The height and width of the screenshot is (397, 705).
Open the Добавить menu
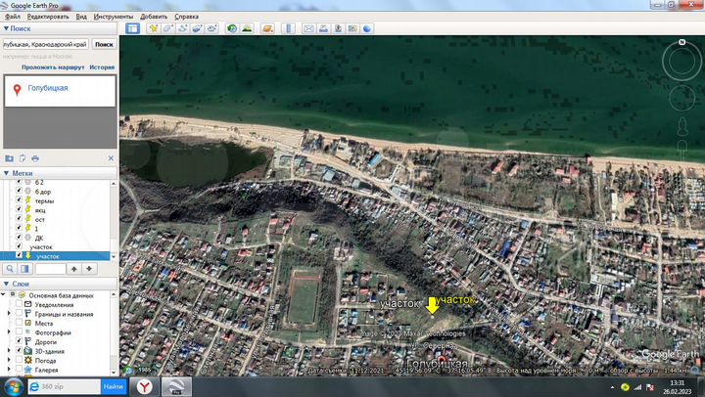pyautogui.click(x=153, y=17)
